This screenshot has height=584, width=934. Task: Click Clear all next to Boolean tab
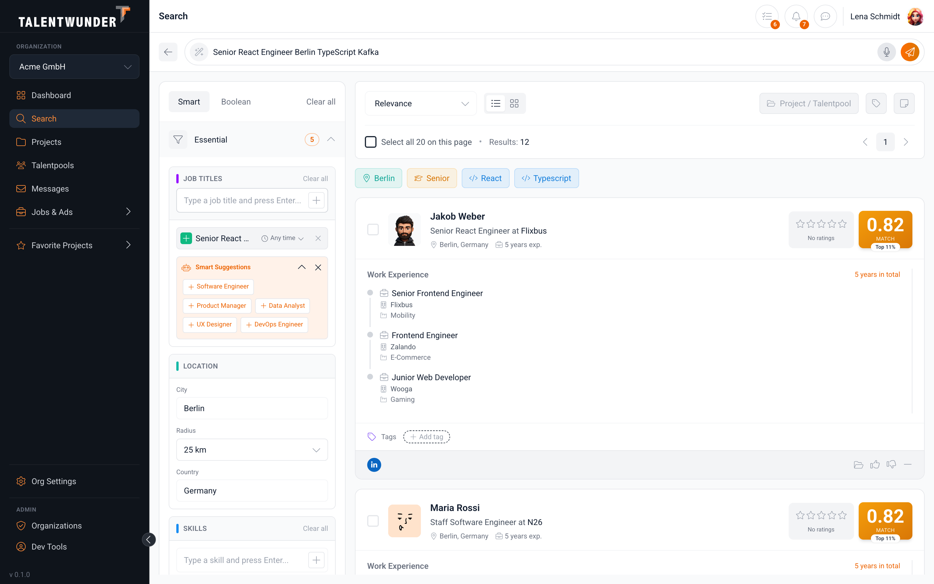point(321,102)
